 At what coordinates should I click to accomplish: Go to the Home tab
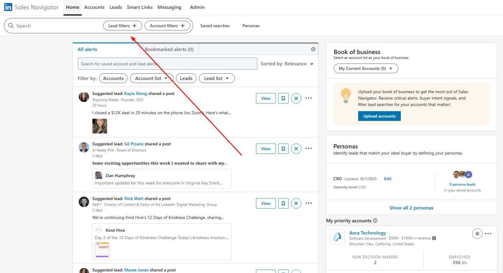coord(73,7)
